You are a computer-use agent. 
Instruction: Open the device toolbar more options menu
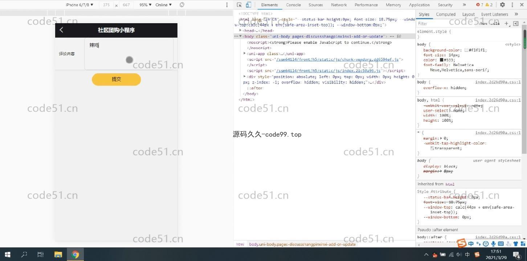(x=227, y=5)
